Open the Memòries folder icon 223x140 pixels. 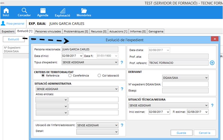[x=84, y=11]
